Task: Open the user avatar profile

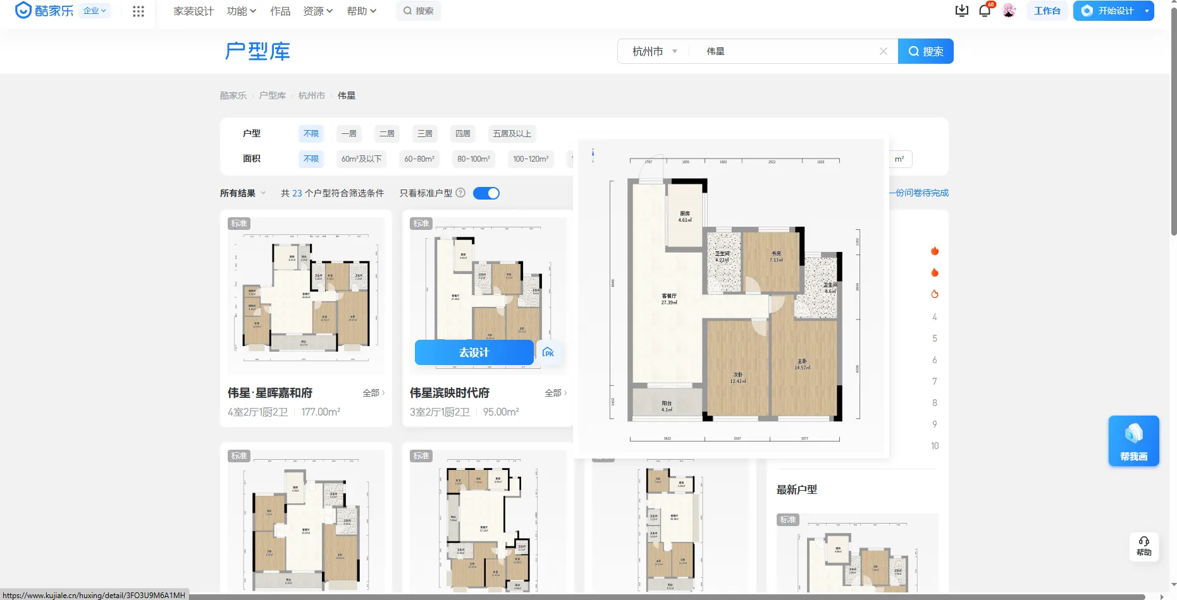Action: pos(1009,11)
